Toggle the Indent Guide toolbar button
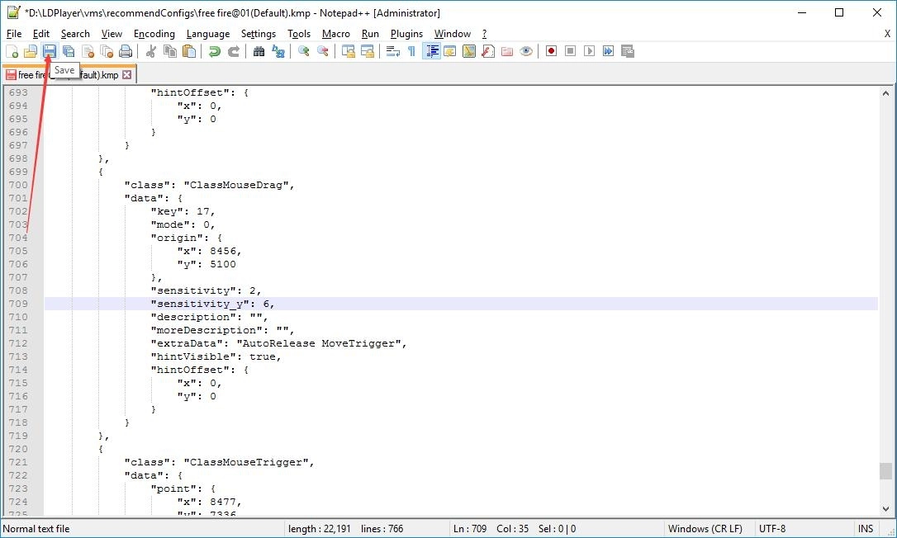 (431, 51)
